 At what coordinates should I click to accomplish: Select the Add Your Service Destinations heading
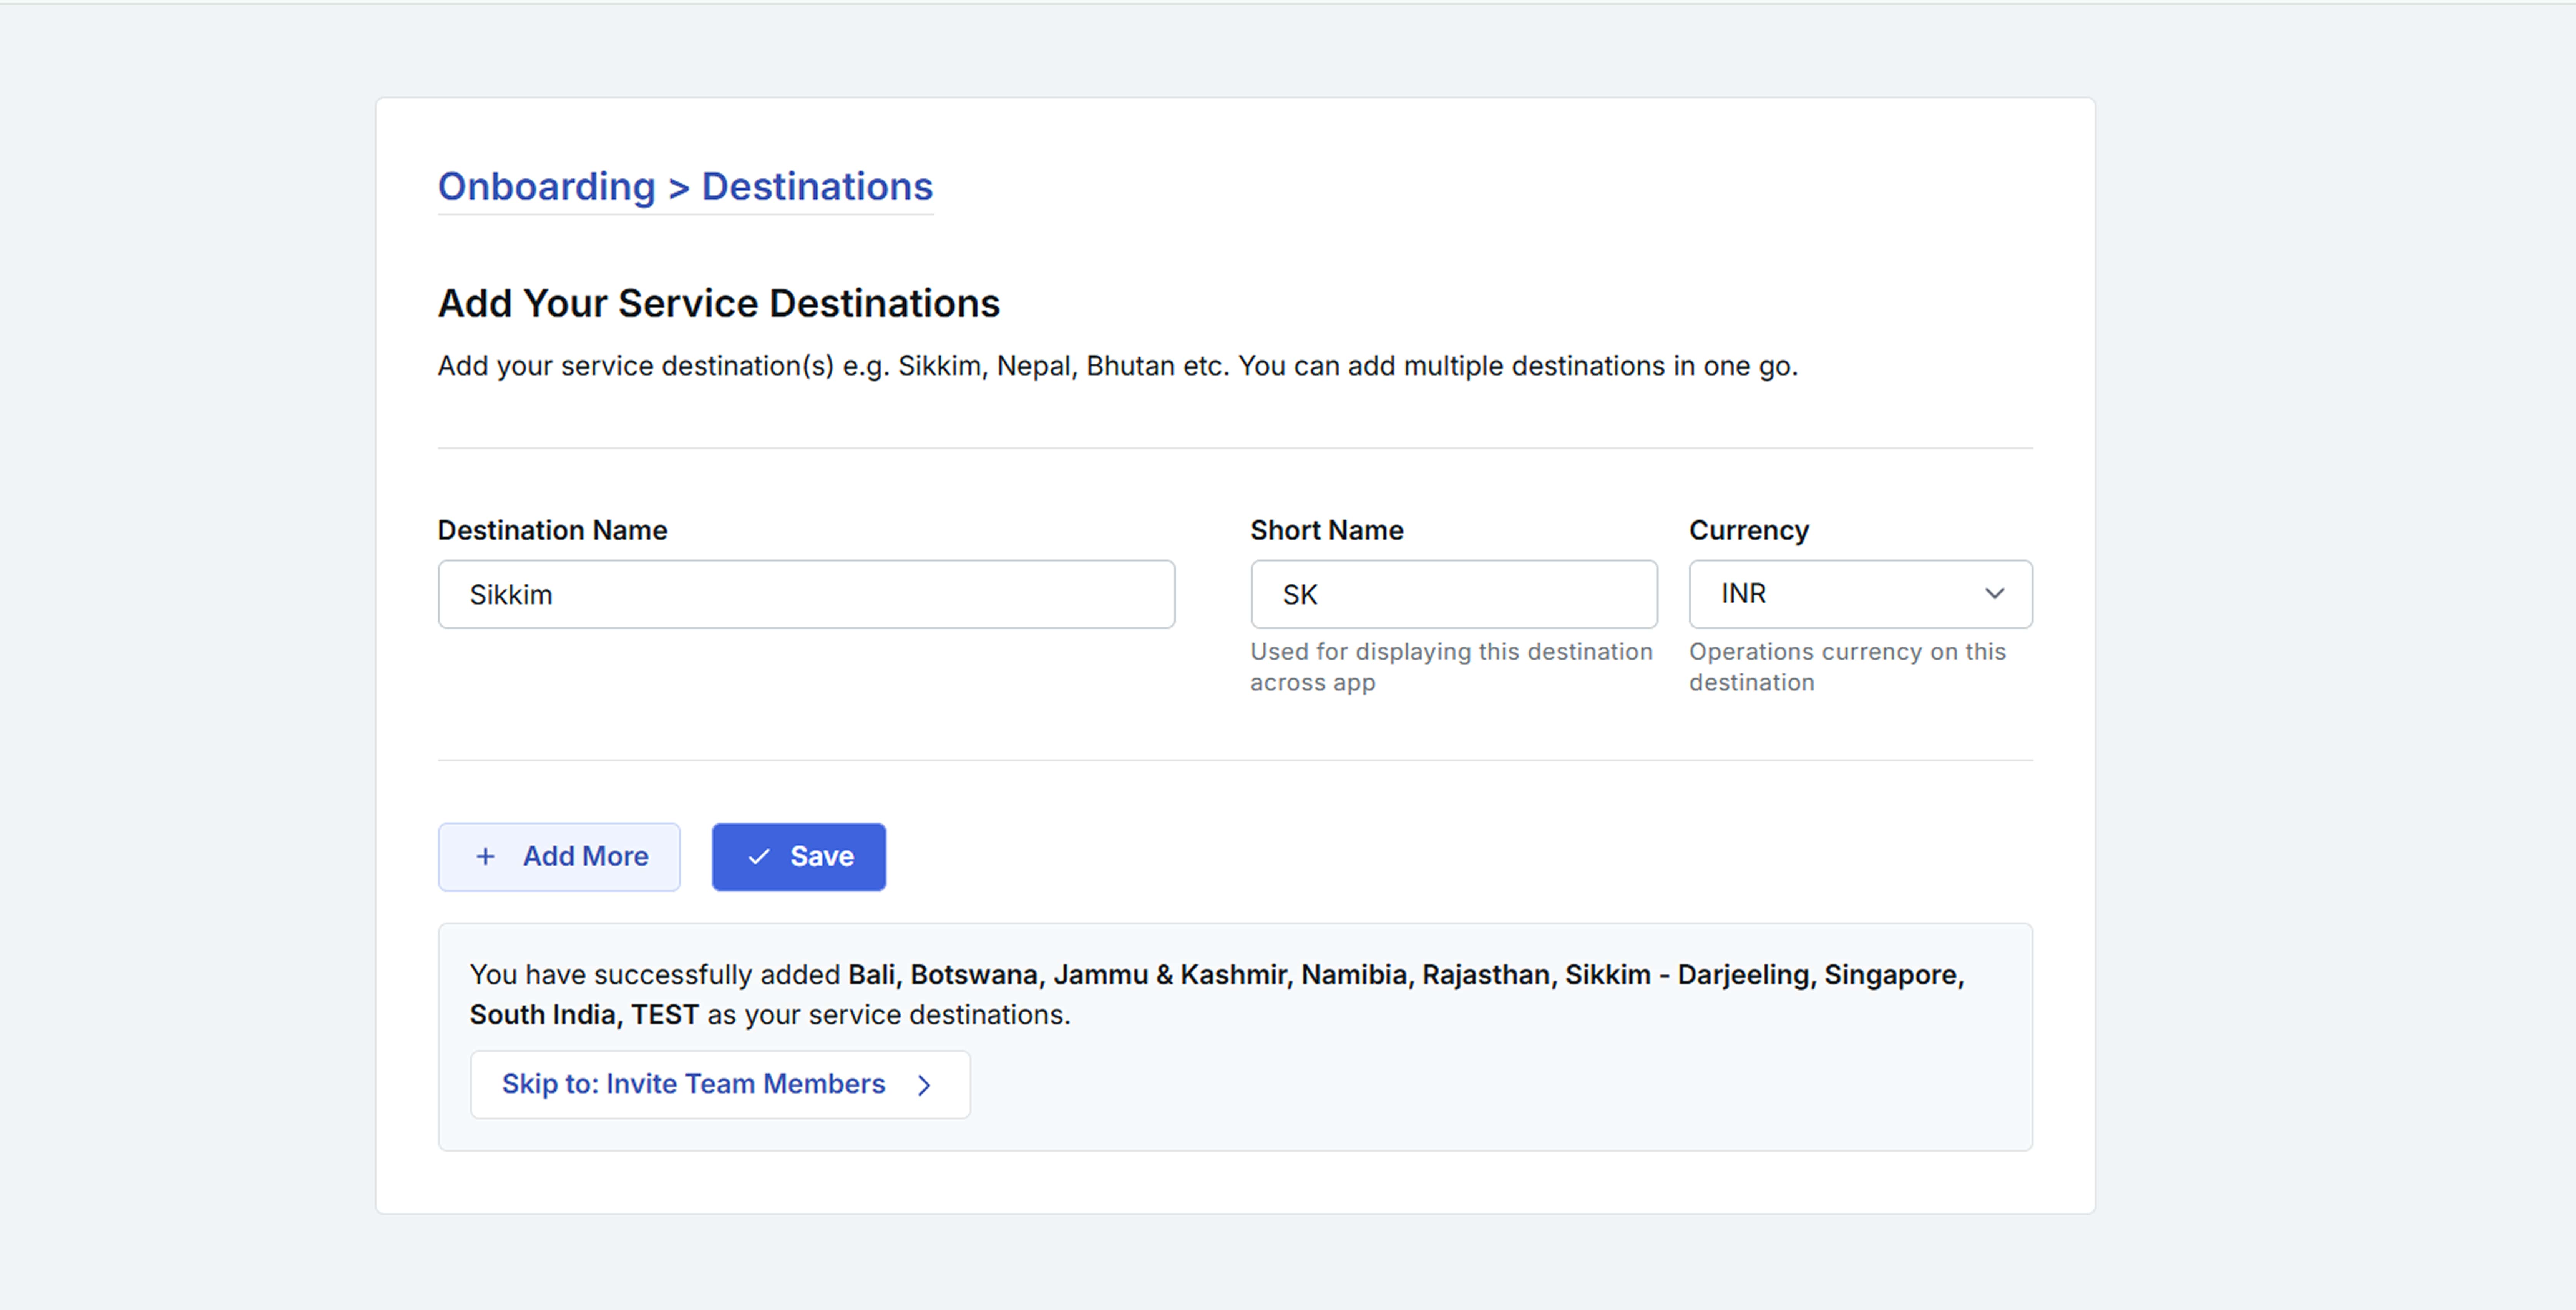(719, 304)
